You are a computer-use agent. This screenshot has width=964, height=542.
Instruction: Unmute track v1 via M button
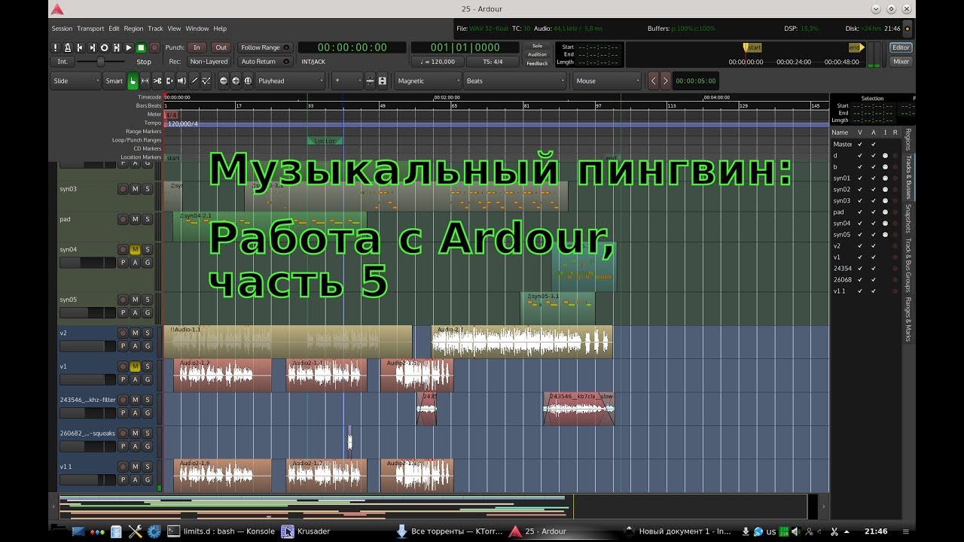(x=135, y=366)
